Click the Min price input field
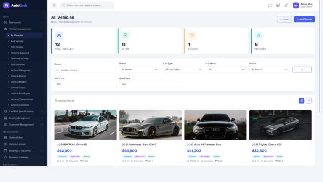323x182 pixels. pyautogui.click(x=85, y=84)
